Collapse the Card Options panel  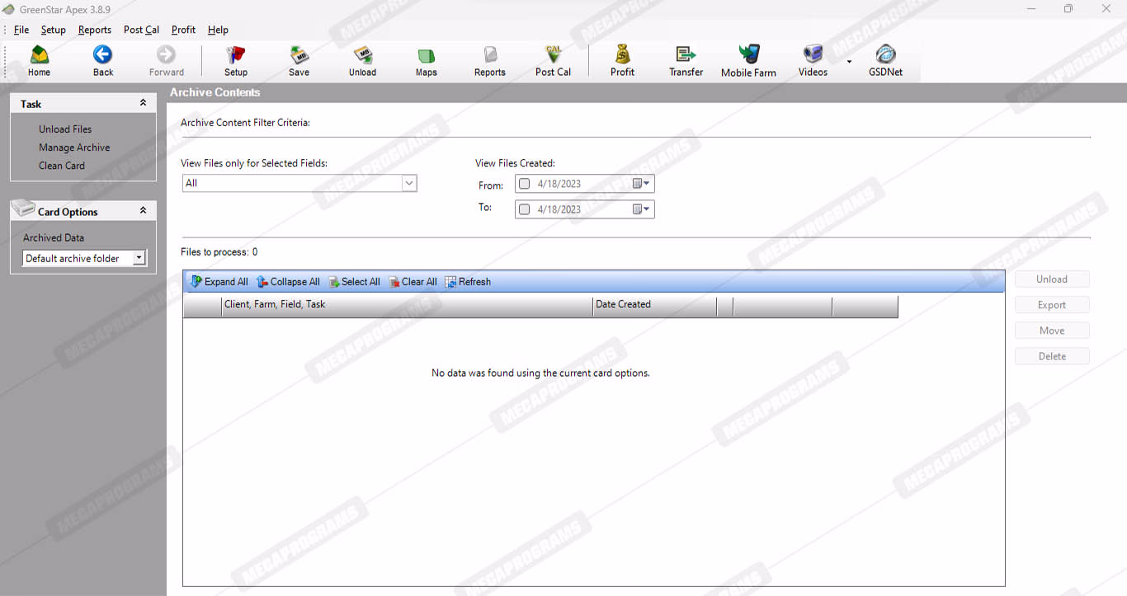pos(143,211)
